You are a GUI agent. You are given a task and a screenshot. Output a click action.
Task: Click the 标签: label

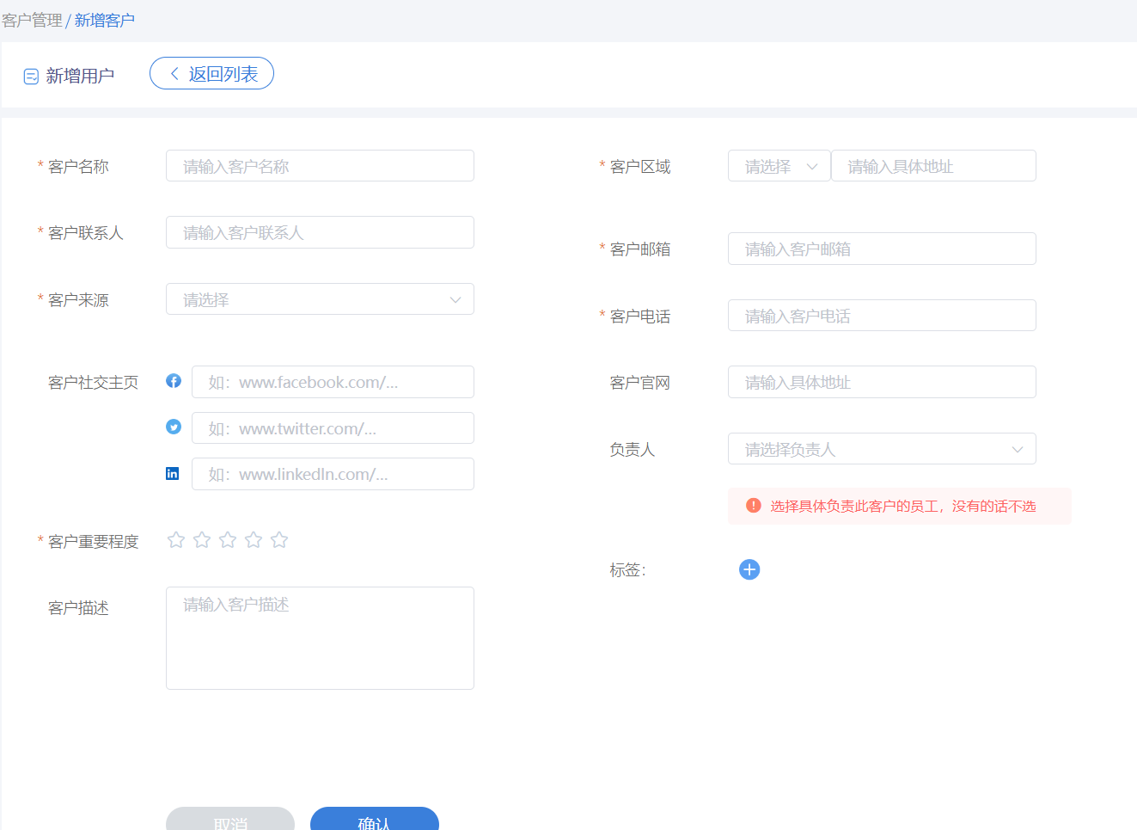coord(627,569)
